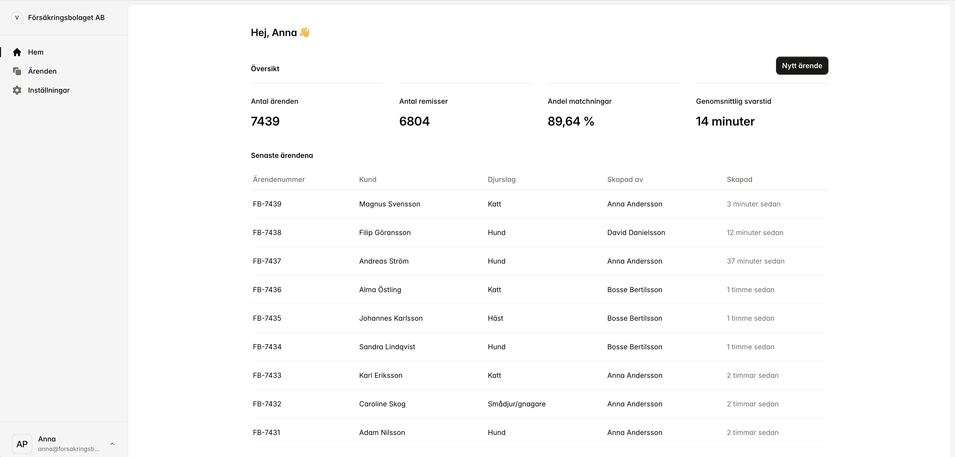The width and height of the screenshot is (955, 457).
Task: Click the Djurslag column header
Action: pyautogui.click(x=501, y=179)
